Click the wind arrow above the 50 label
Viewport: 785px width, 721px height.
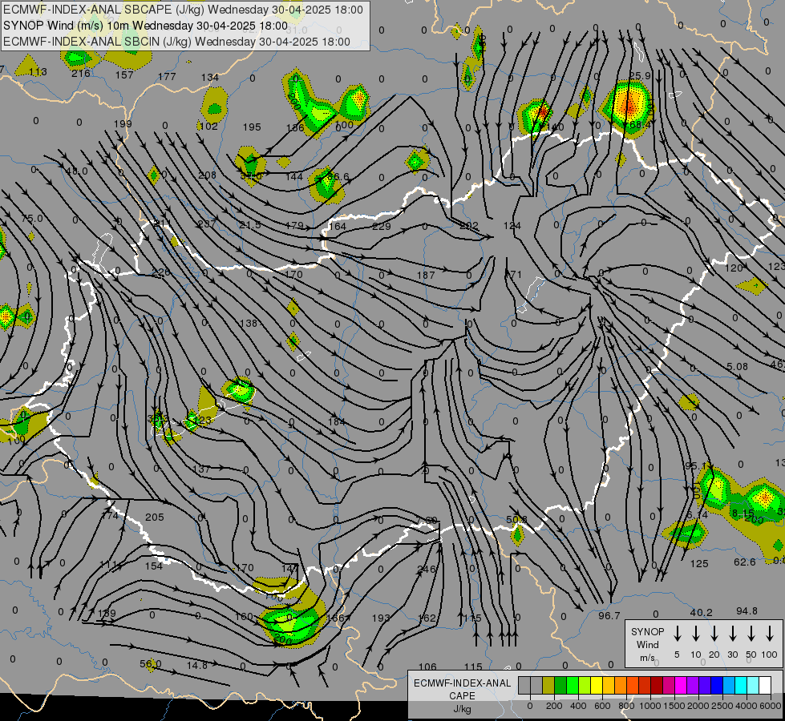(751, 634)
